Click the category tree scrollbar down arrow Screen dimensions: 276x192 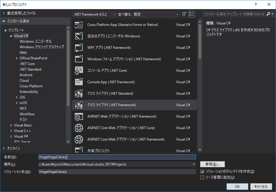click(68, 142)
